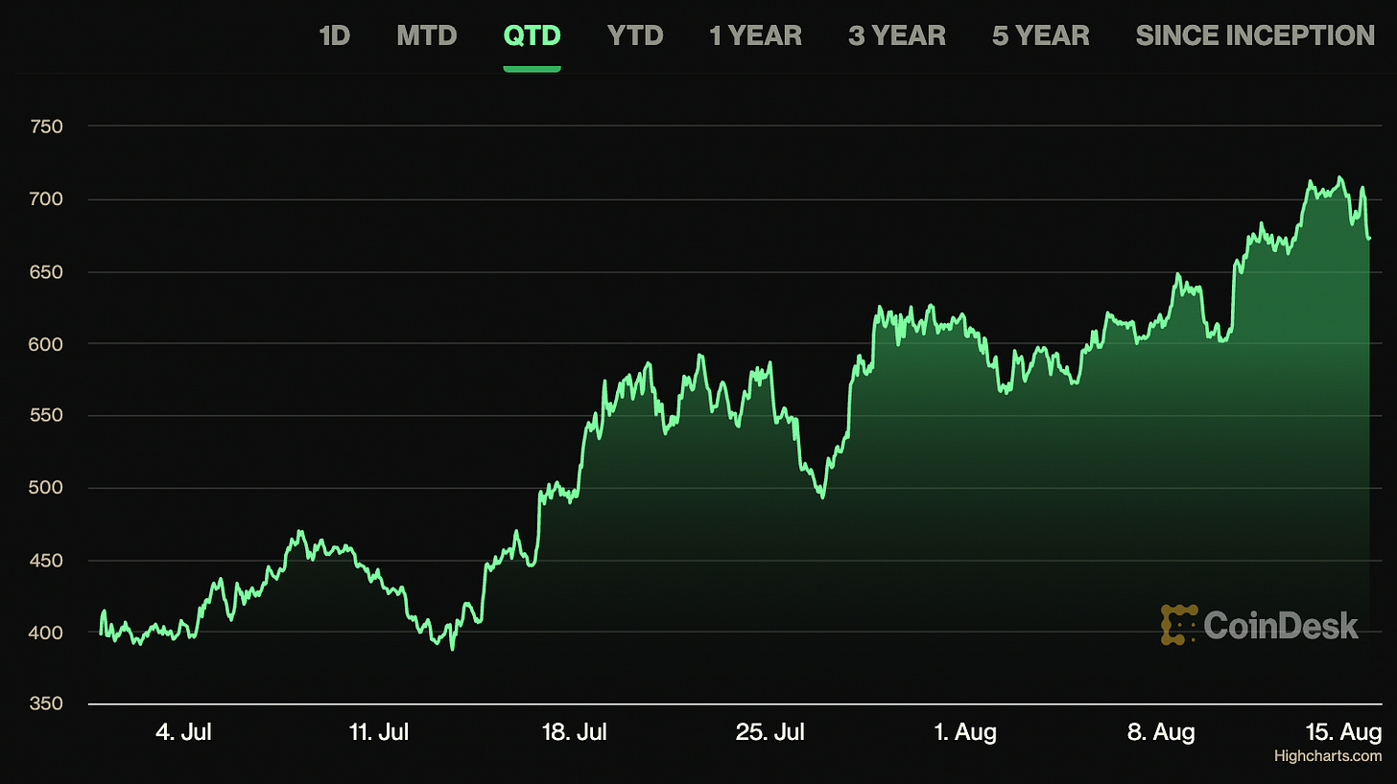
Task: Show the 5 YEAR range
Action: [1041, 36]
